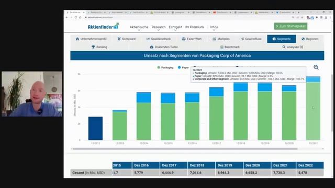Click the Gesamt (in Mio. USD) row label
Image resolution: width=335 pixels, height=188 pixels.
[88, 173]
